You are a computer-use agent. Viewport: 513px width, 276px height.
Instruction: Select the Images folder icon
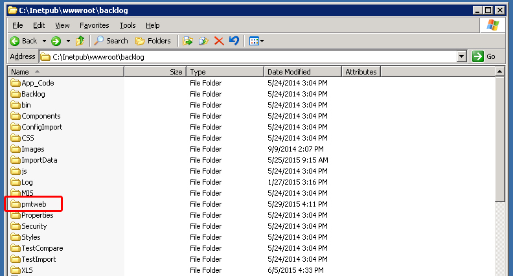pyautogui.click(x=16, y=148)
